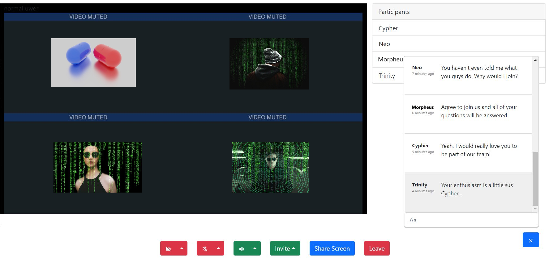Open the Invite dropdown

[285, 248]
